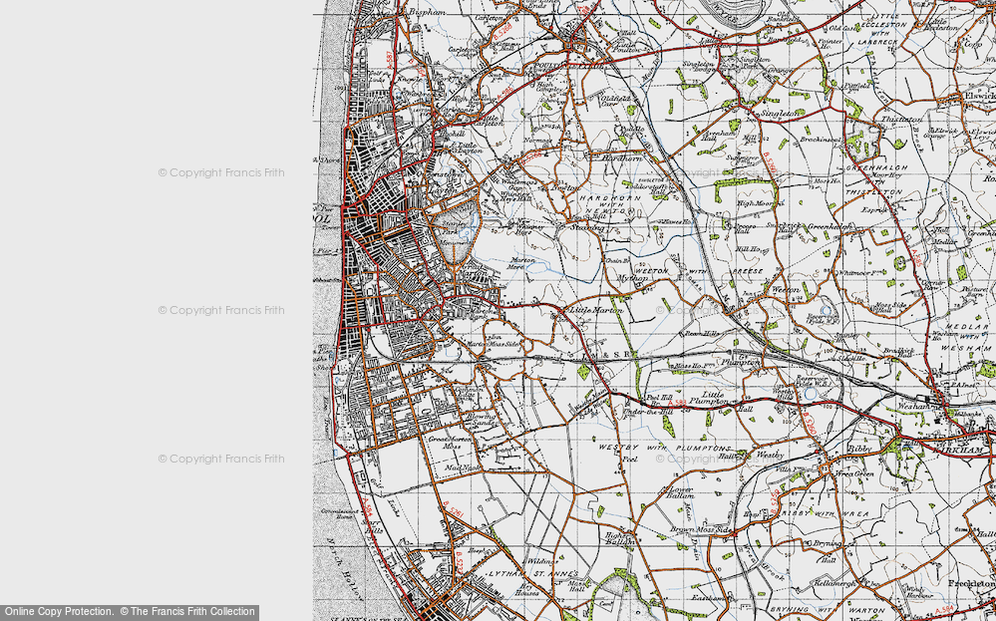
Task: Point to the Mythop place name
Action: (x=632, y=278)
